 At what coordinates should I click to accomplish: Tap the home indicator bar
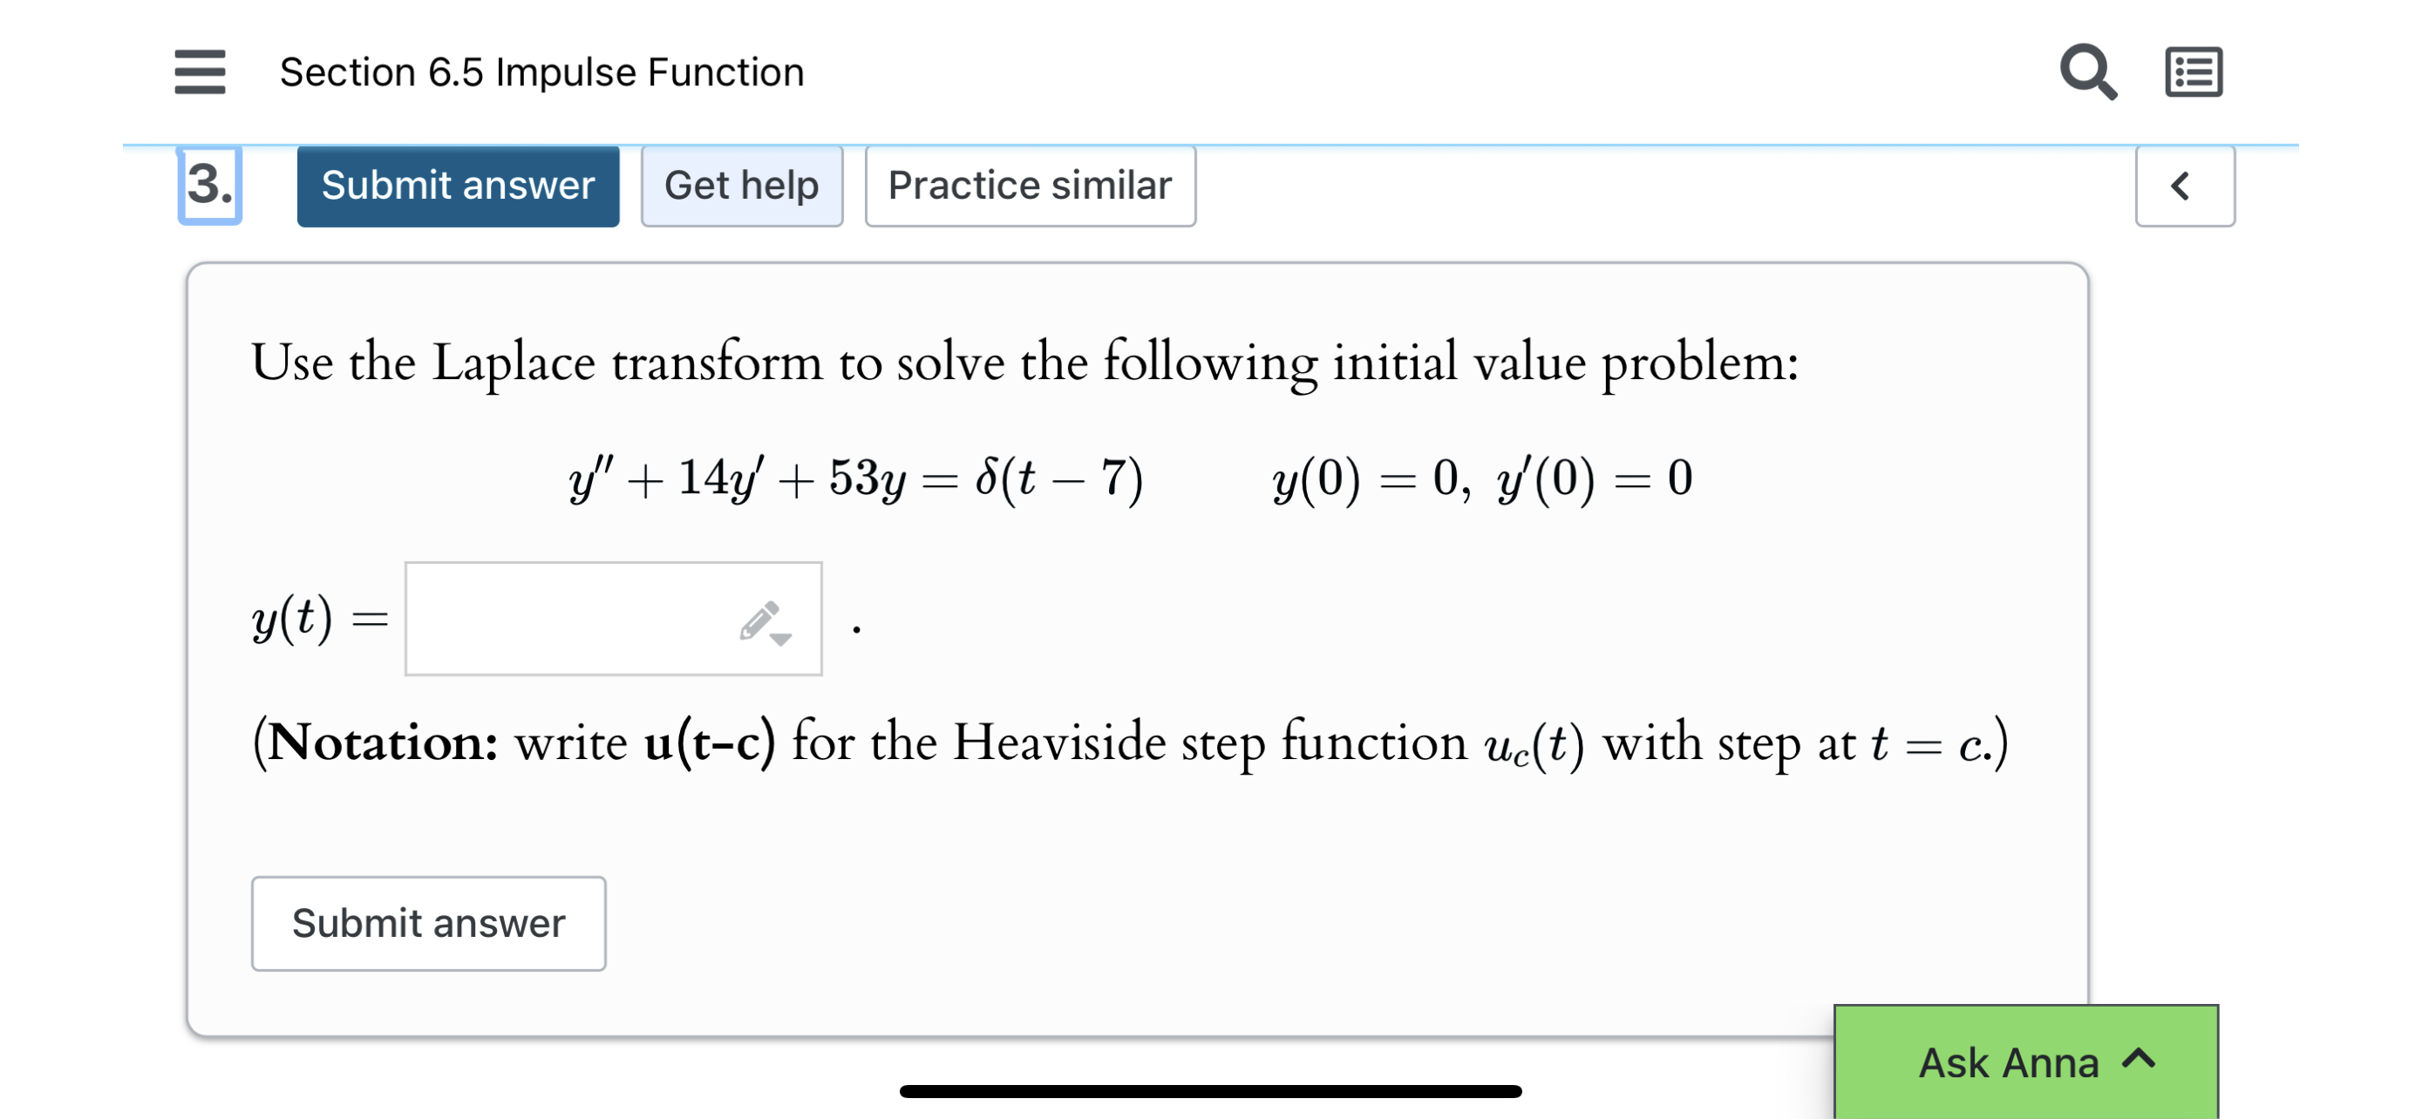coord(1211,1091)
